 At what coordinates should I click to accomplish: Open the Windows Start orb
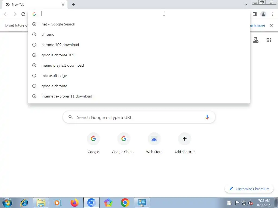7,203
